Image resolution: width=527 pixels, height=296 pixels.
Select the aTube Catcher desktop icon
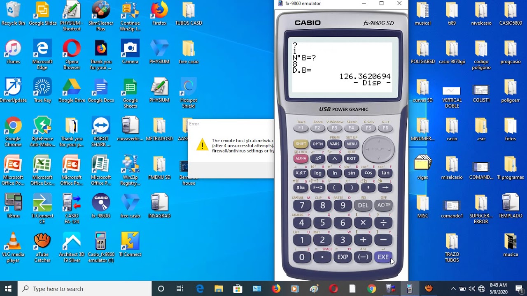pyautogui.click(x=42, y=248)
